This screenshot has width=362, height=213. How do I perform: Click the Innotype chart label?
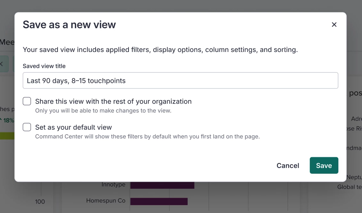(x=113, y=185)
